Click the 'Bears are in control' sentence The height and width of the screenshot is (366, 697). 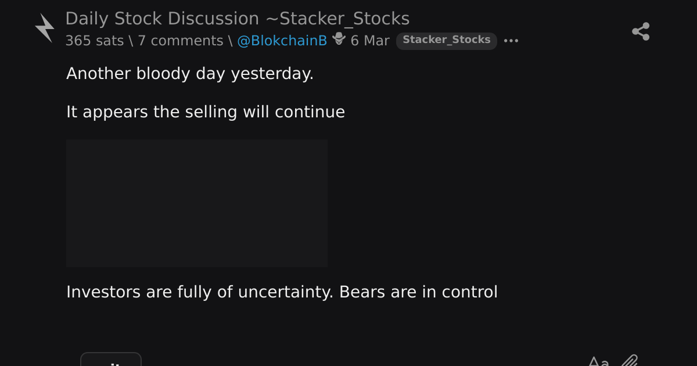tap(418, 292)
